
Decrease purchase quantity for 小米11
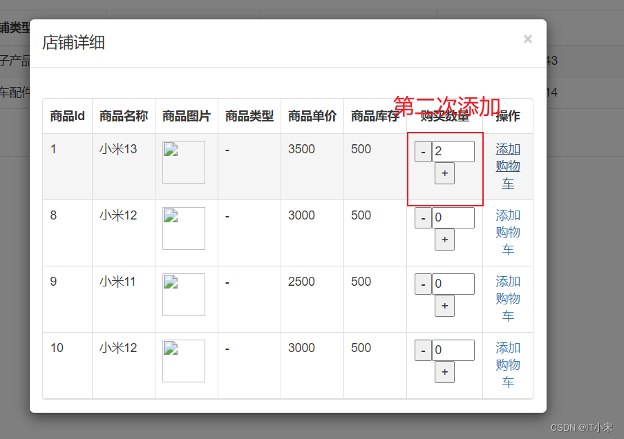click(422, 284)
